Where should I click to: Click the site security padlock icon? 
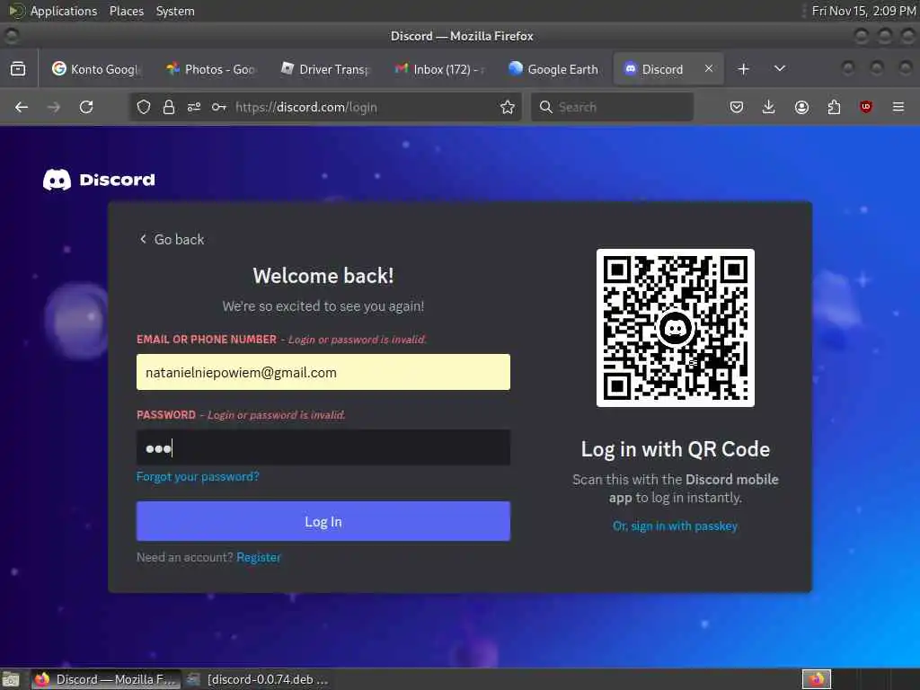[169, 107]
